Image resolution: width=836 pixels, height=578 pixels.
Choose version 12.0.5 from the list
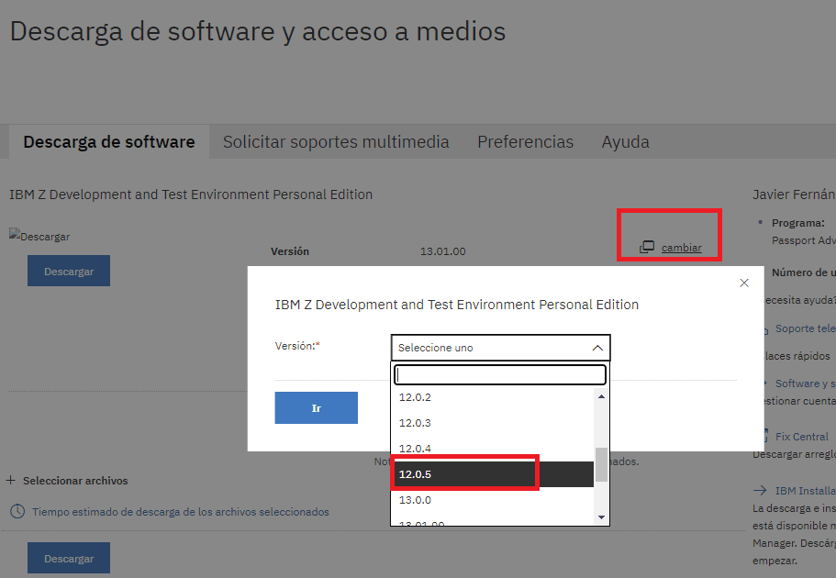464,474
